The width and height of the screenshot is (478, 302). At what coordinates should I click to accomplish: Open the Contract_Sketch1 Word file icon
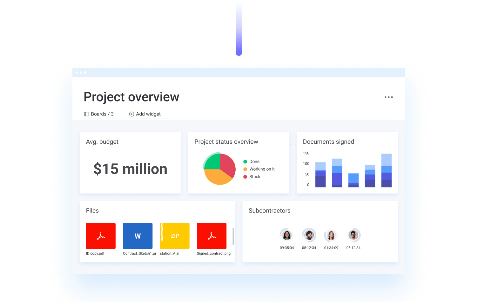(x=138, y=236)
